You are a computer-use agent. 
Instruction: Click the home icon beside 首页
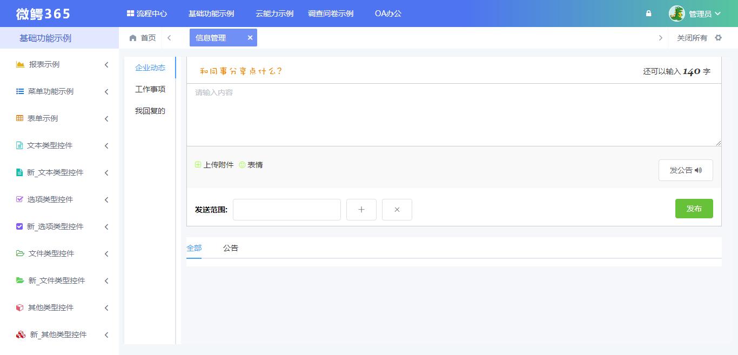coord(132,38)
